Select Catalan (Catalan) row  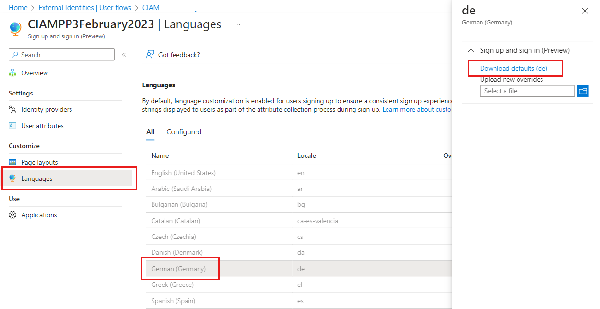[x=299, y=221]
